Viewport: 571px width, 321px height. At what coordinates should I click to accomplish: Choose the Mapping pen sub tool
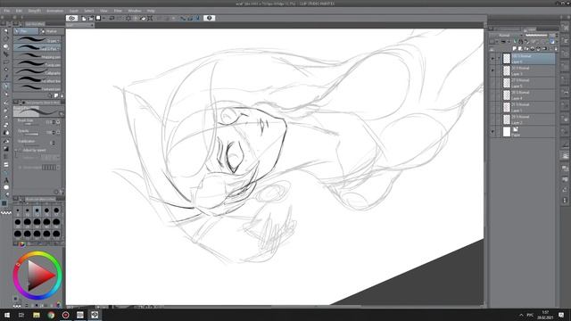tap(37, 56)
